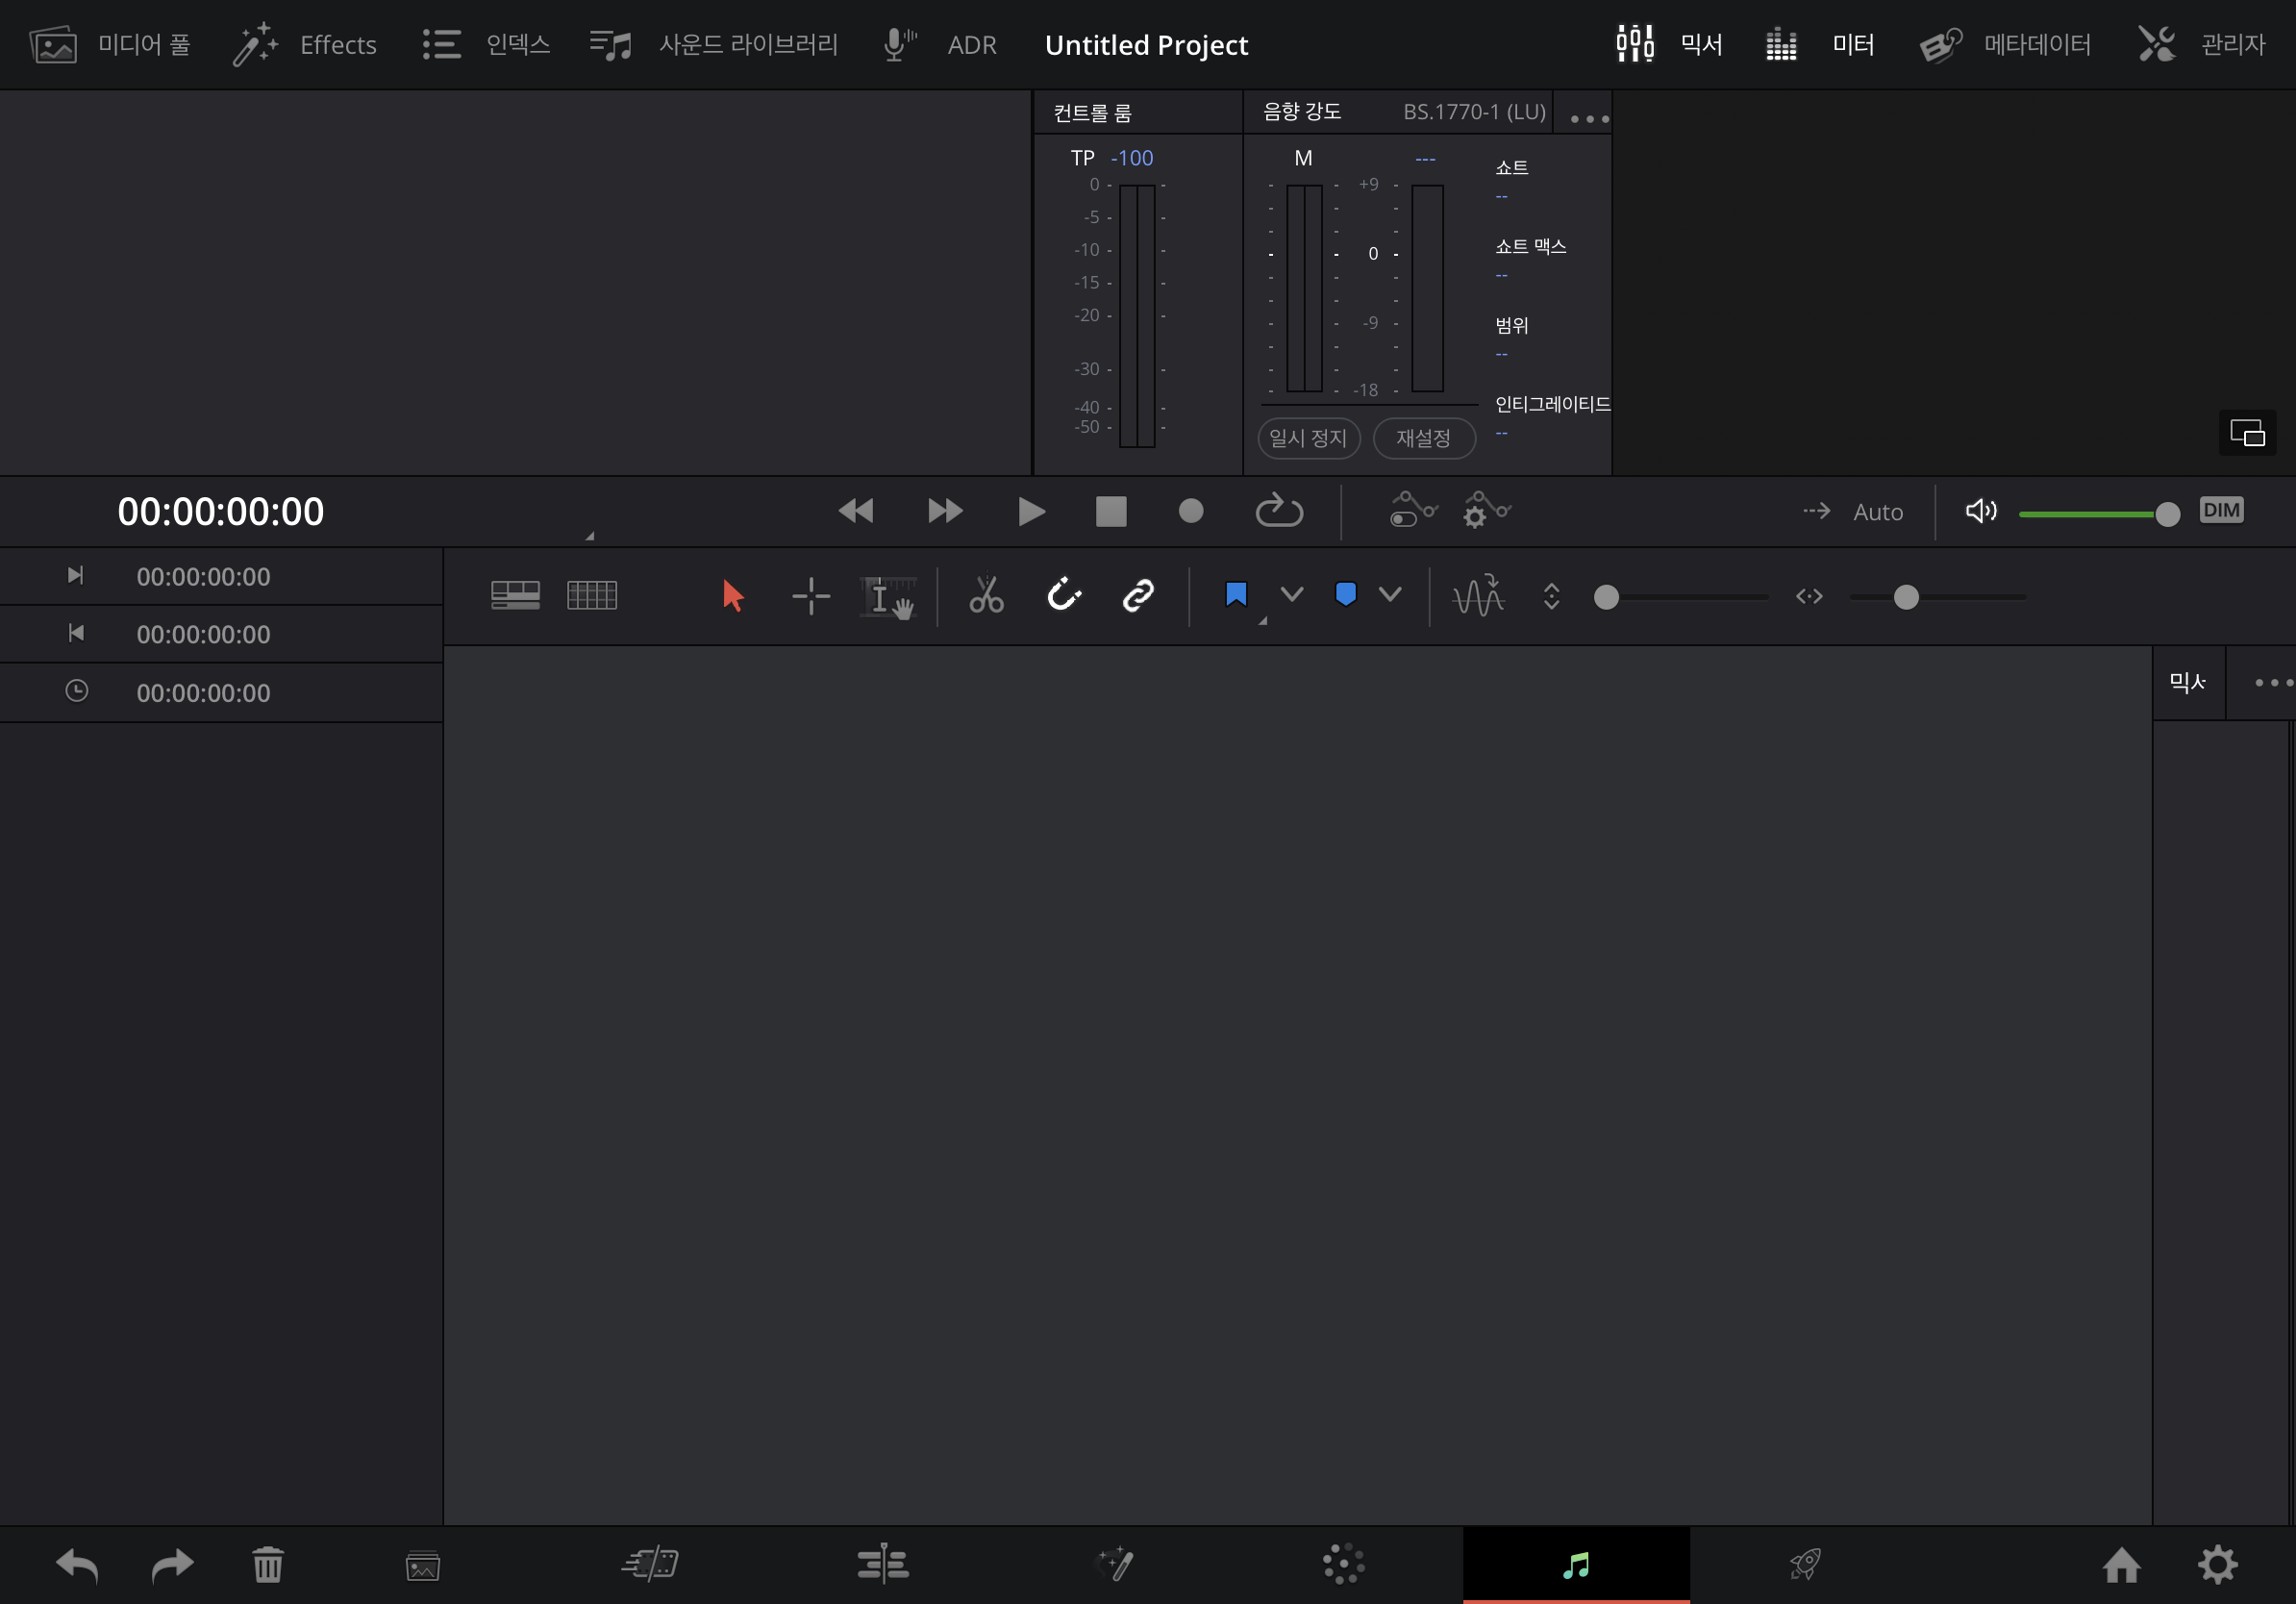Open the loudness panel three-dot menu
The image size is (2296, 1604).
(x=1588, y=119)
